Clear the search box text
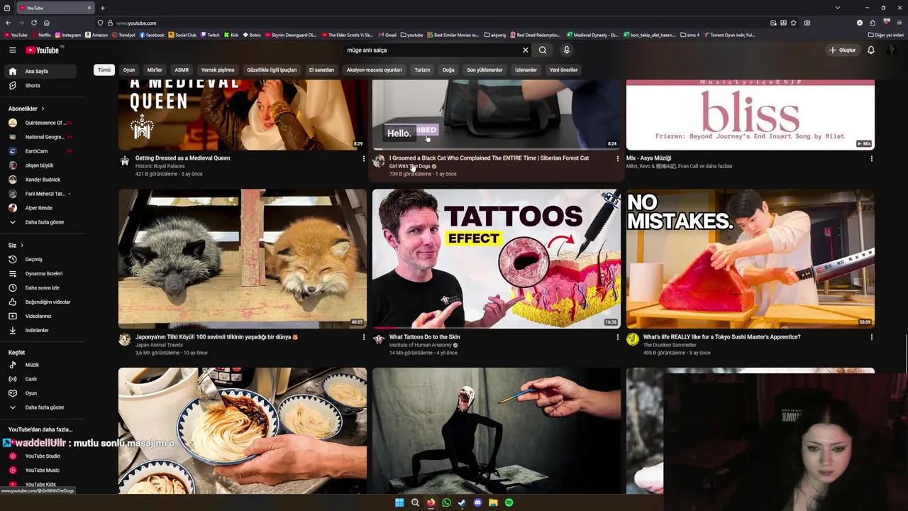This screenshot has height=511, width=908. (x=526, y=50)
